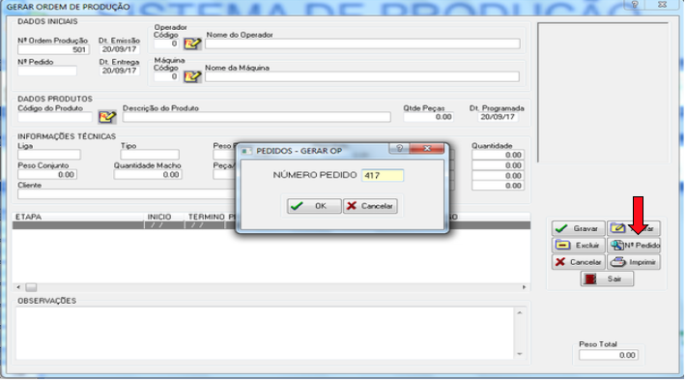Image resolution: width=686 pixels, height=381 pixels.
Task: Click the Observações text area
Action: (x=265, y=334)
